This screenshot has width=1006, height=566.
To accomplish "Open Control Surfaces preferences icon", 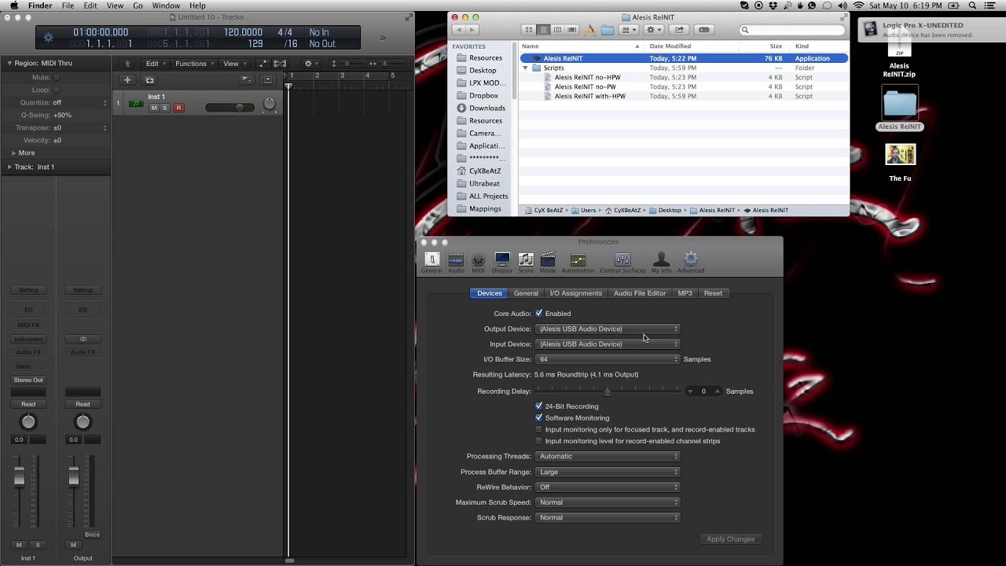I will coord(622,263).
